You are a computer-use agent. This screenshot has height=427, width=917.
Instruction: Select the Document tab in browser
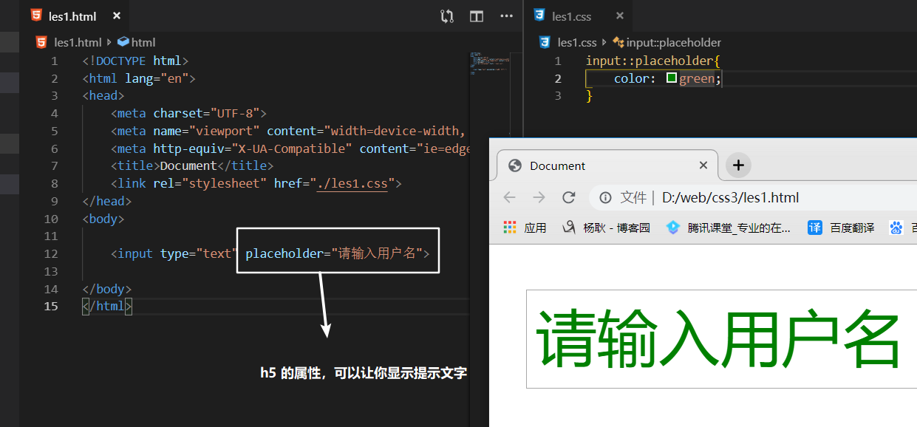pyautogui.click(x=591, y=165)
